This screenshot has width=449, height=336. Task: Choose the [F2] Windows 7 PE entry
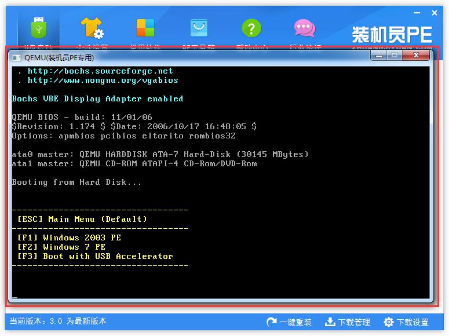tap(61, 247)
